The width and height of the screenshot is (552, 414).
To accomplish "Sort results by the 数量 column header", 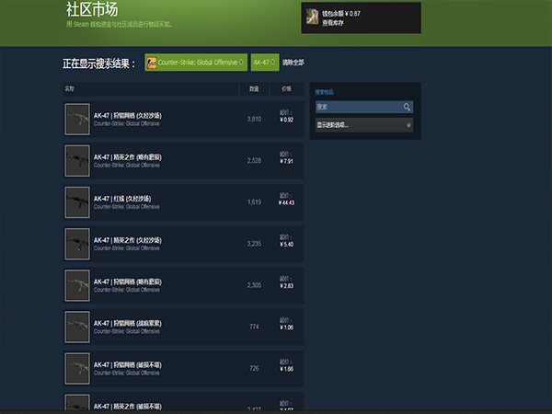I will (x=254, y=88).
